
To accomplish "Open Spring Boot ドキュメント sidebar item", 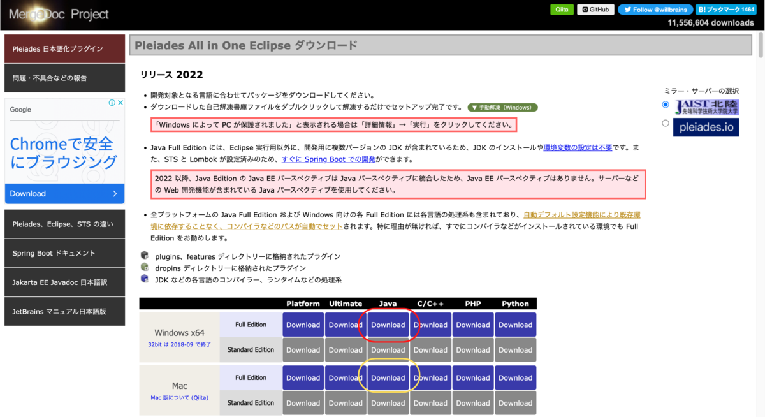I will pos(64,253).
